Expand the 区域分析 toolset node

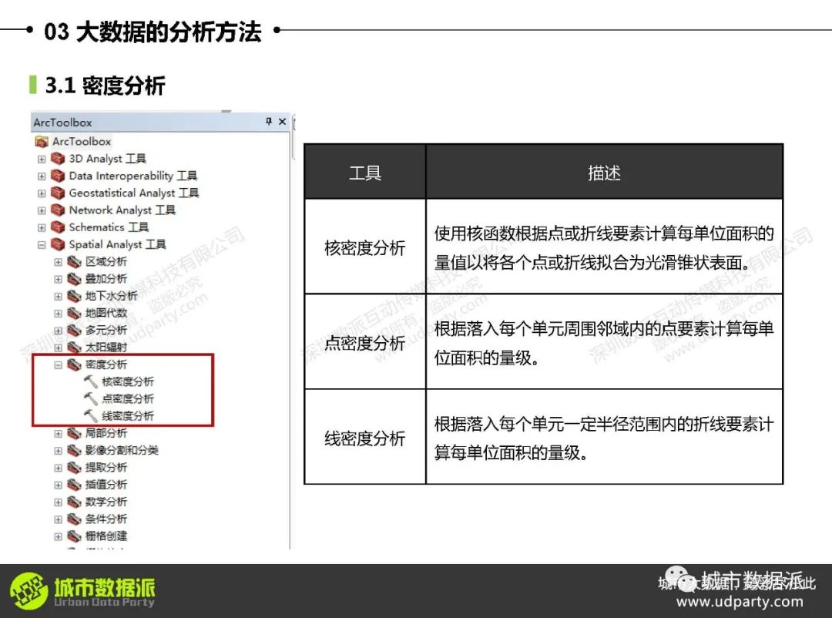[x=59, y=262]
